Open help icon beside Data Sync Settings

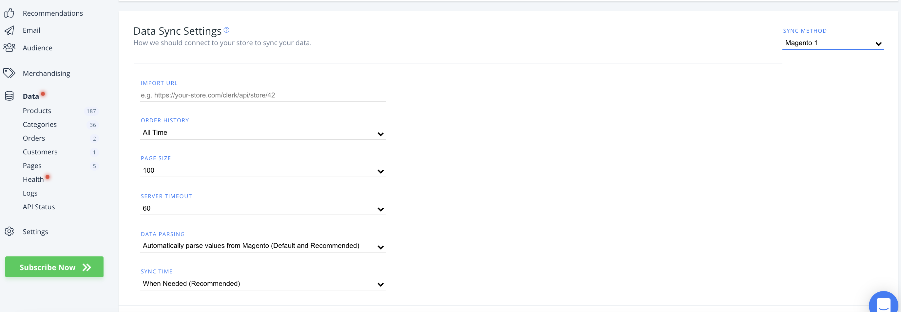coord(226,30)
